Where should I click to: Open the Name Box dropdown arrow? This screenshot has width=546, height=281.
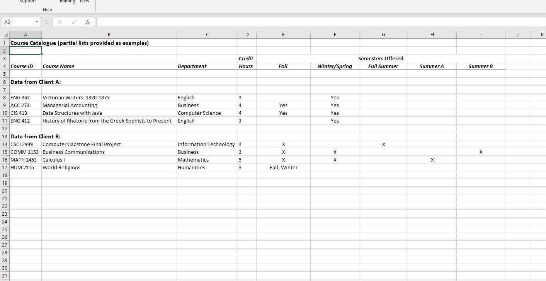coord(37,22)
